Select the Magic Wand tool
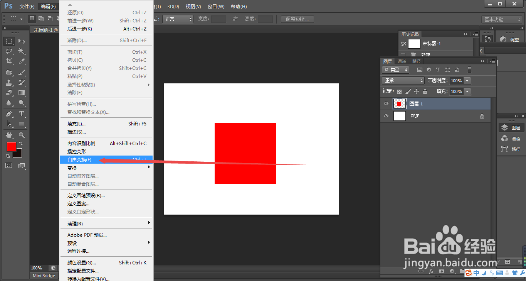The width and height of the screenshot is (526, 281). coord(22,51)
